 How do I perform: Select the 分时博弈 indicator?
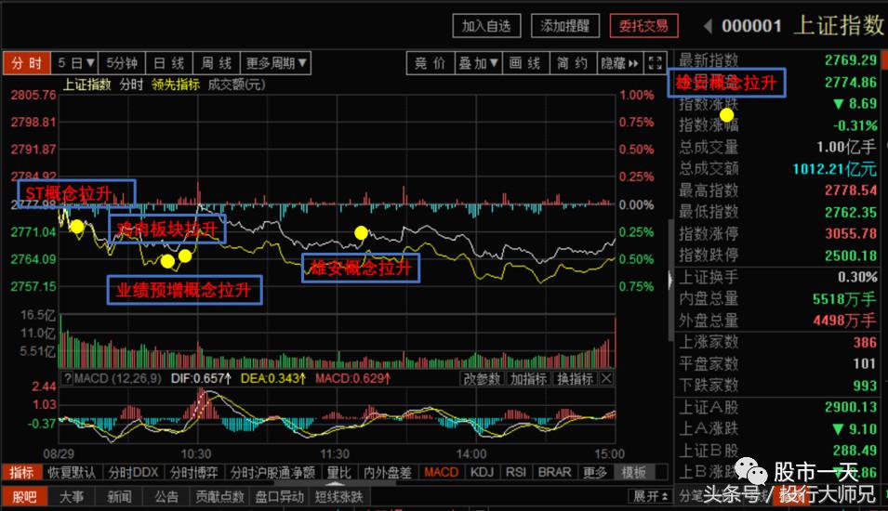[x=194, y=472]
